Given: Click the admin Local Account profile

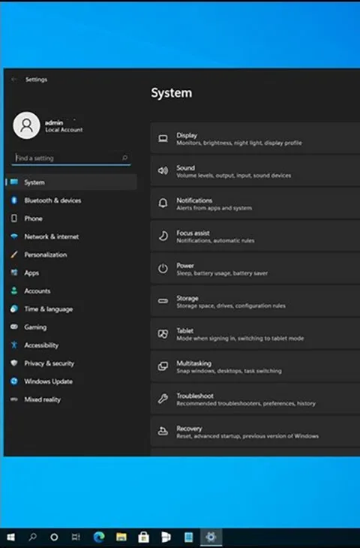Looking at the screenshot, I should pos(48,125).
